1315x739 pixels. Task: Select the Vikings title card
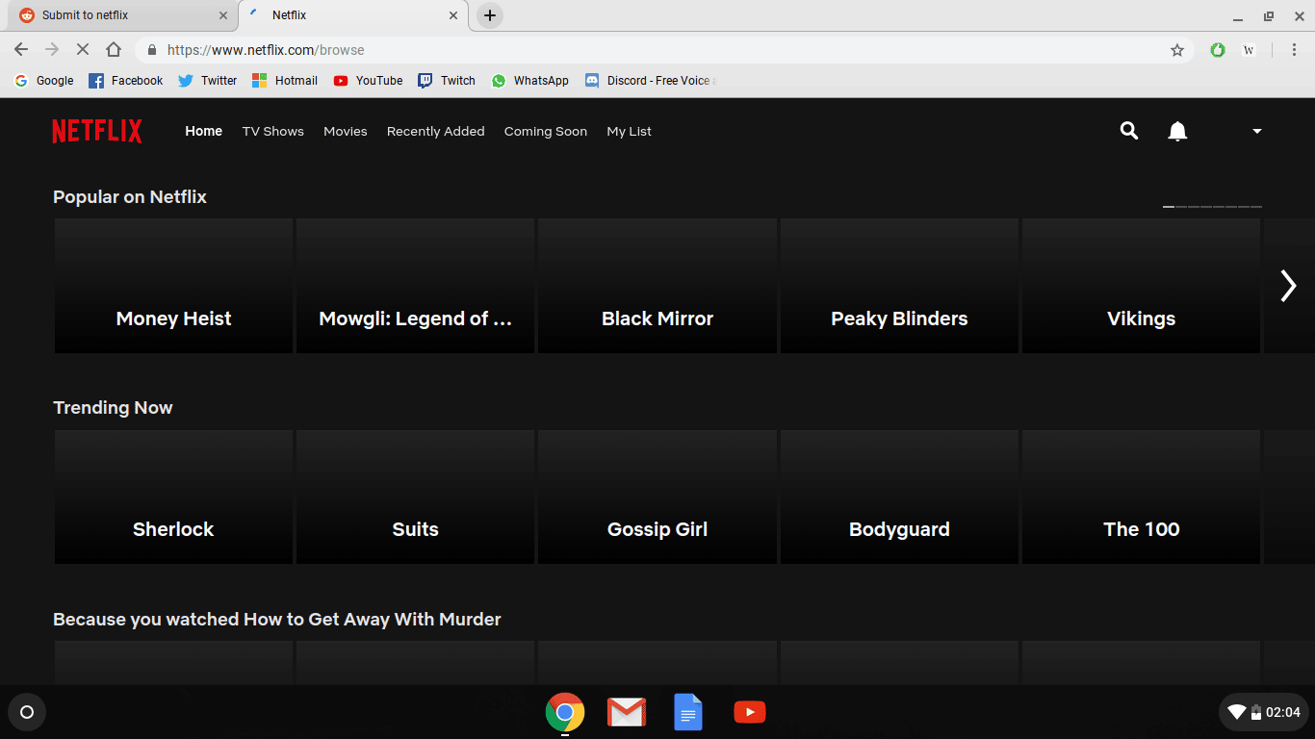(1141, 286)
